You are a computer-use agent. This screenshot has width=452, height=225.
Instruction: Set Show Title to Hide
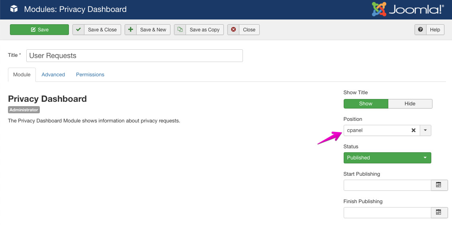(410, 104)
